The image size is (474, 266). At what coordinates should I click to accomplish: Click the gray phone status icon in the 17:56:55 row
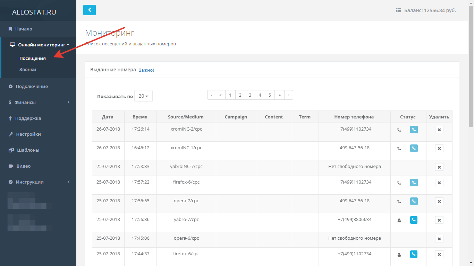coord(399,202)
